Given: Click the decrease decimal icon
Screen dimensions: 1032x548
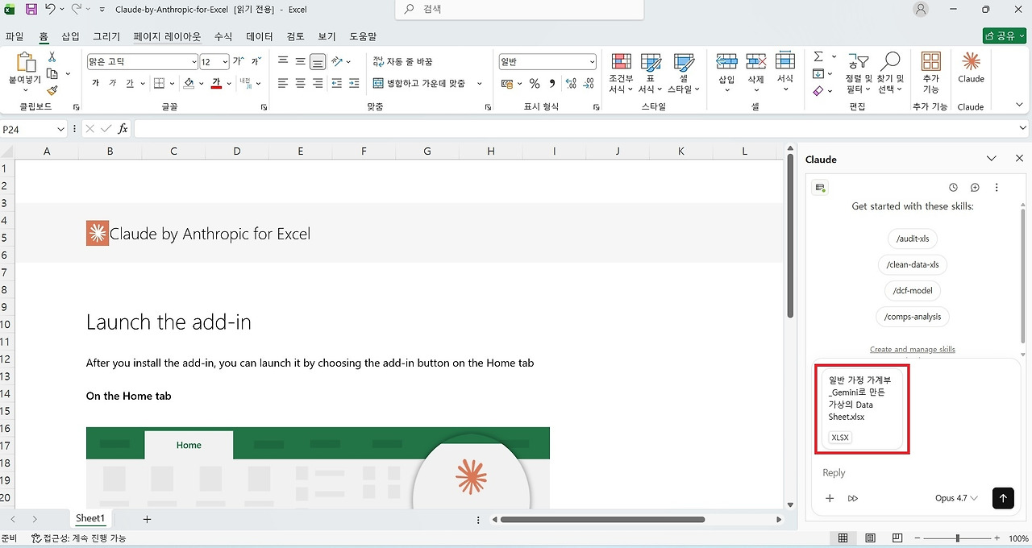Looking at the screenshot, I should click(x=589, y=83).
